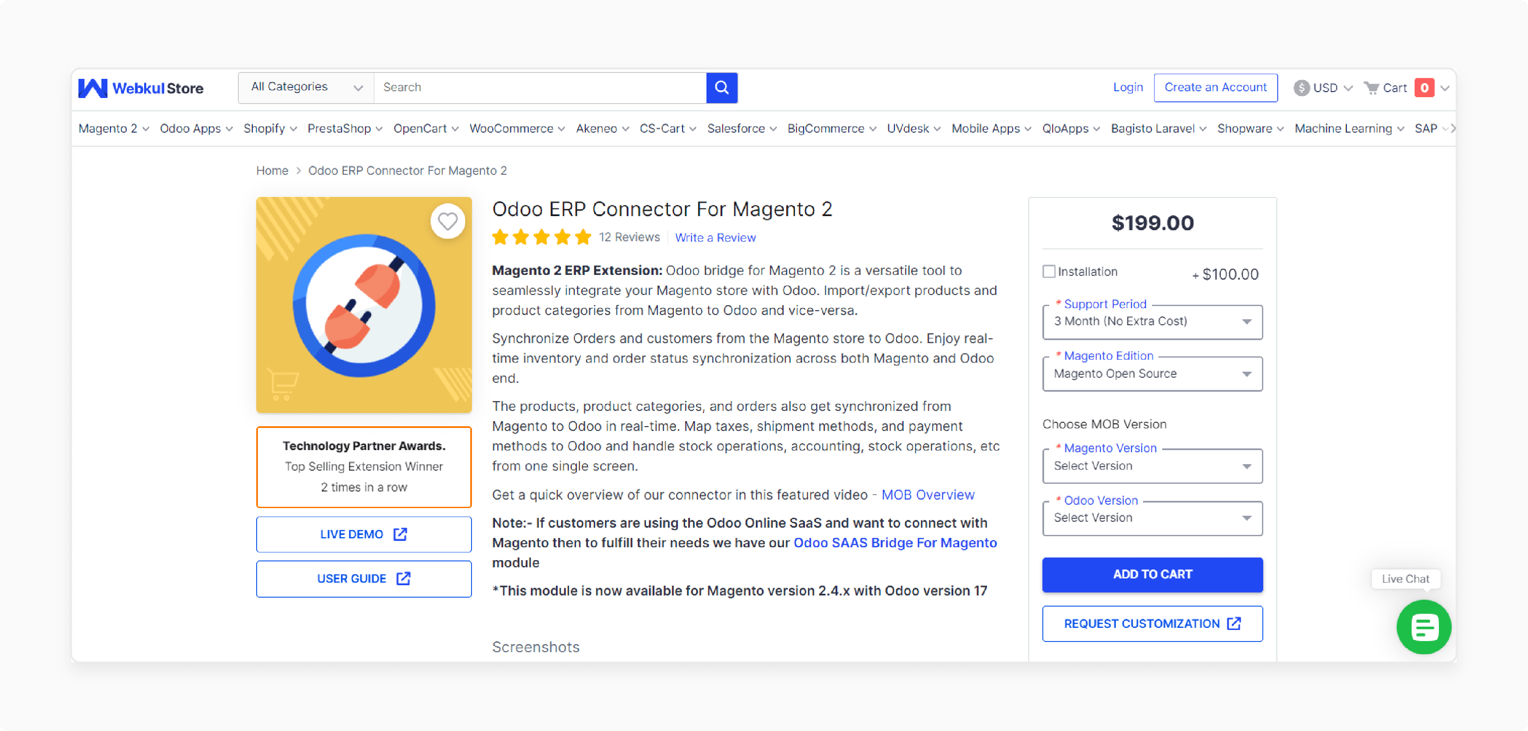Click the product plug image thumbnail

(x=364, y=305)
